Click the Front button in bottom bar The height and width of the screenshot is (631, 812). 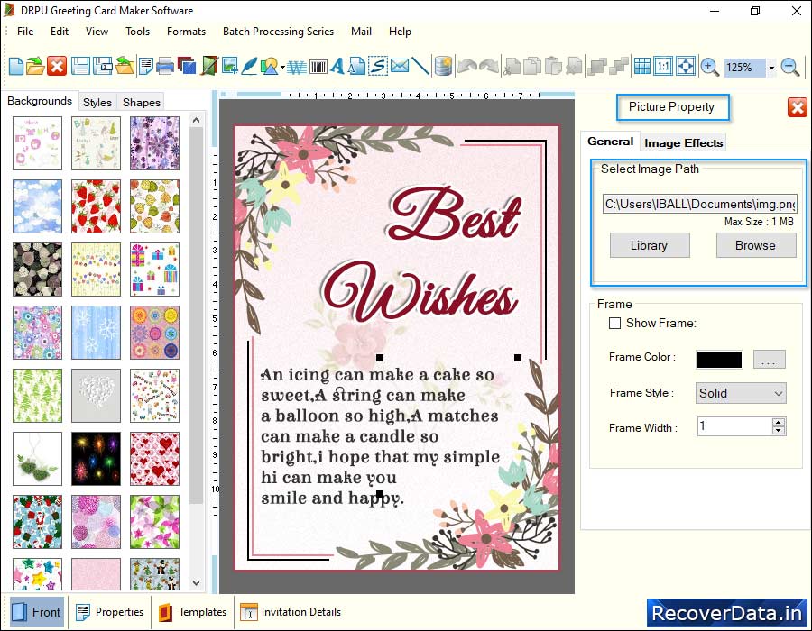point(36,612)
